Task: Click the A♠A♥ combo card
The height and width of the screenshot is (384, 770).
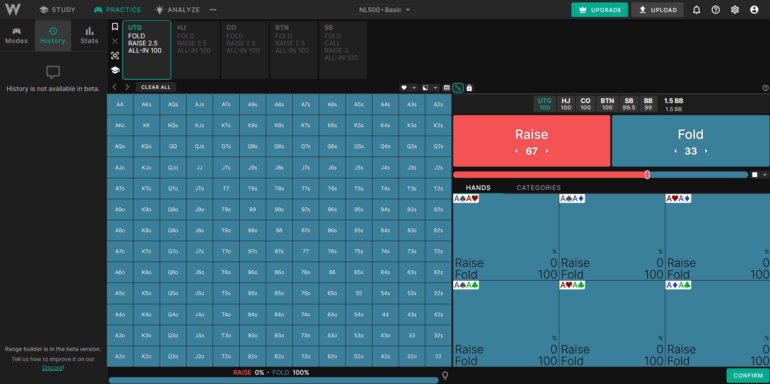Action: 506,237
